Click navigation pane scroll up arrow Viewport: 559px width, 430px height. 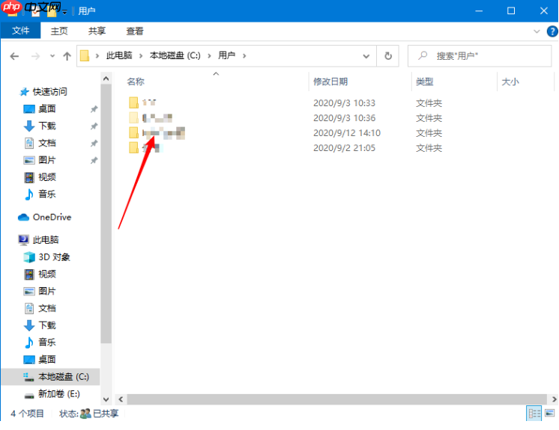coord(106,79)
